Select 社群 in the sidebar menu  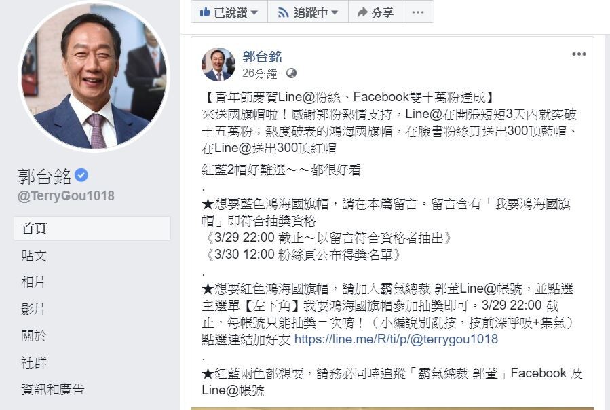point(34,362)
